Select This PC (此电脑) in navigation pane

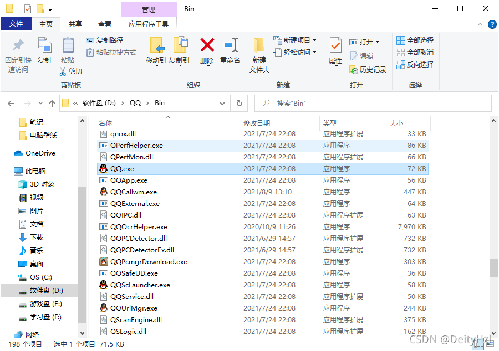tap(30, 171)
